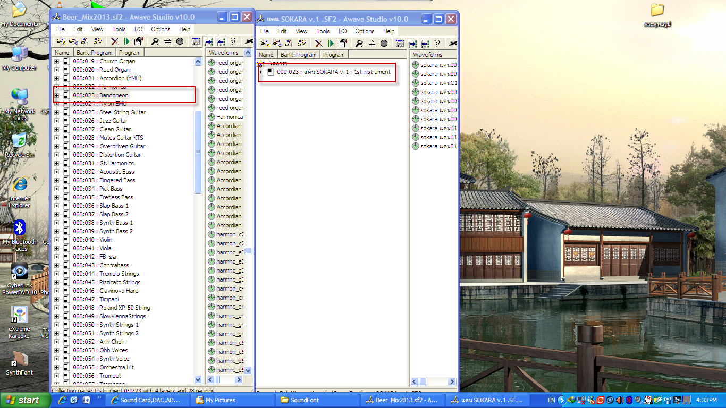
Task: Click down arrow of Beer_Mix2013 waveforms scrollbar
Action: (248, 370)
